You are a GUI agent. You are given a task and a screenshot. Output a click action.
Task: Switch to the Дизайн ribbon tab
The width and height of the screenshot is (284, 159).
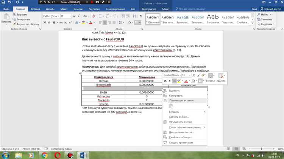(50, 9)
